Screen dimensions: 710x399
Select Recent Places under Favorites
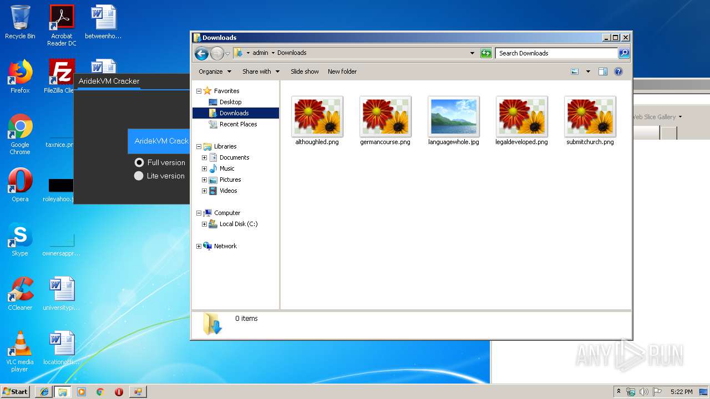point(238,124)
